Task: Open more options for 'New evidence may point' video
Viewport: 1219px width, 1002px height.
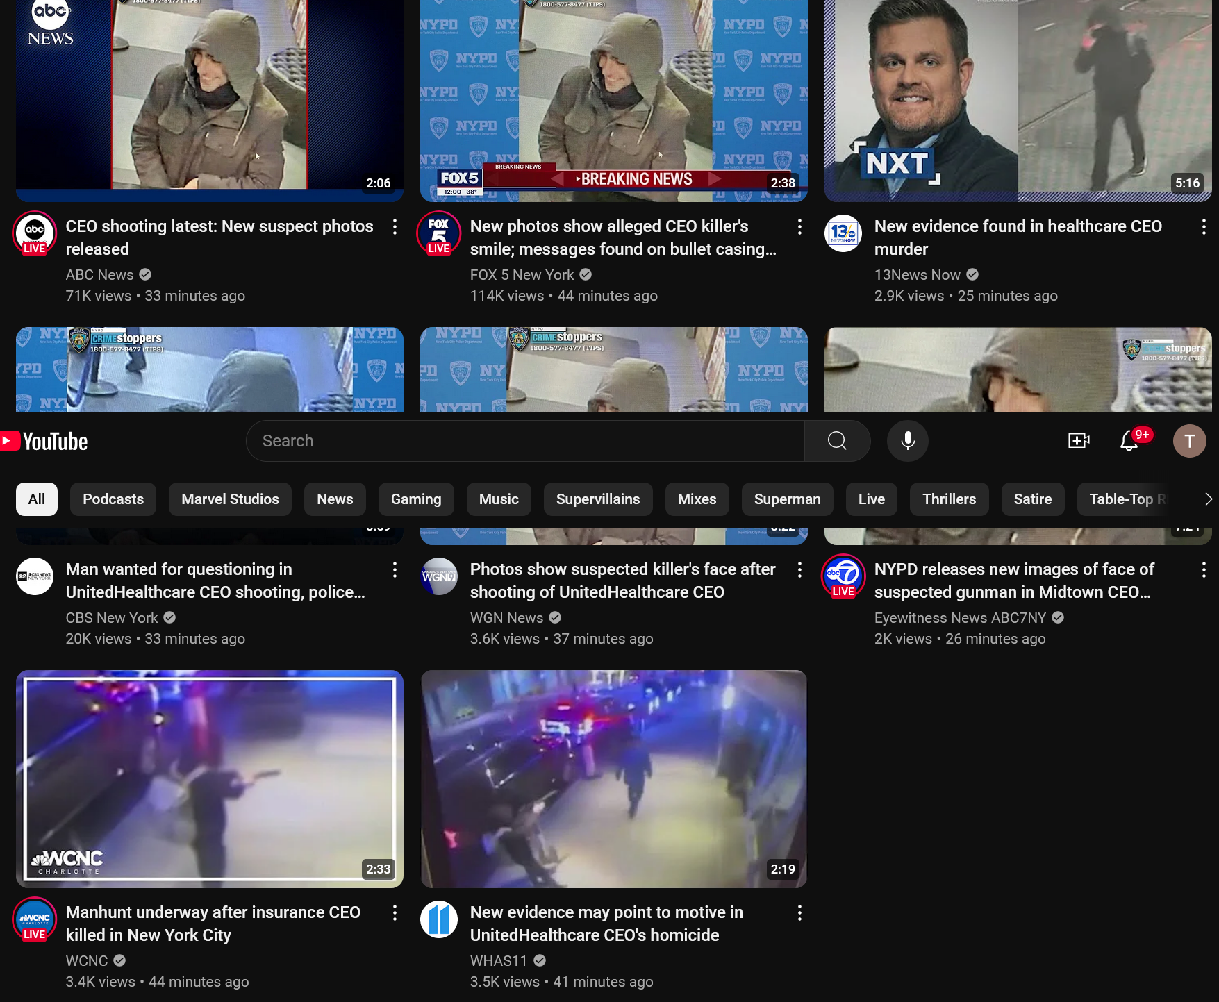Action: (799, 912)
